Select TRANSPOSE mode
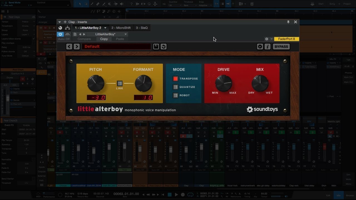 pos(175,79)
